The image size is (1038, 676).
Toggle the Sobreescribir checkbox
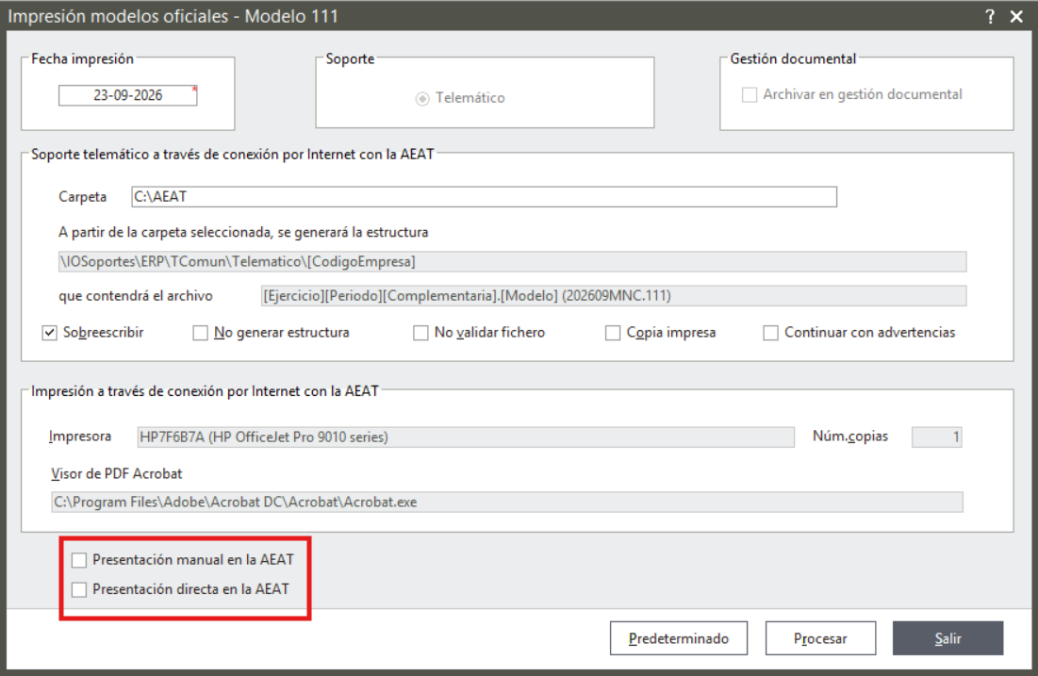pyautogui.click(x=50, y=333)
